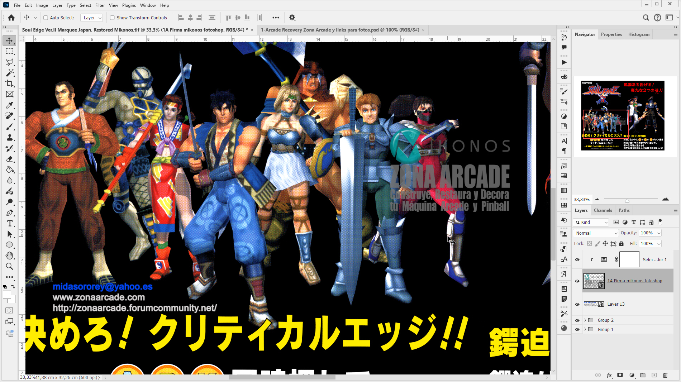Open the Kind filter dropdown
Screen dimensions: 681x382
(x=591, y=222)
